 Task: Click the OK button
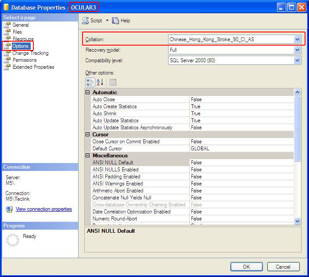246,267
